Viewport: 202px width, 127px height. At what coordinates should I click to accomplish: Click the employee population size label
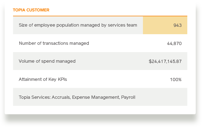78,25
